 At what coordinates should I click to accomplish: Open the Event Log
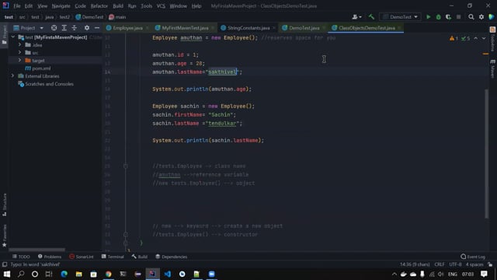[473, 257]
